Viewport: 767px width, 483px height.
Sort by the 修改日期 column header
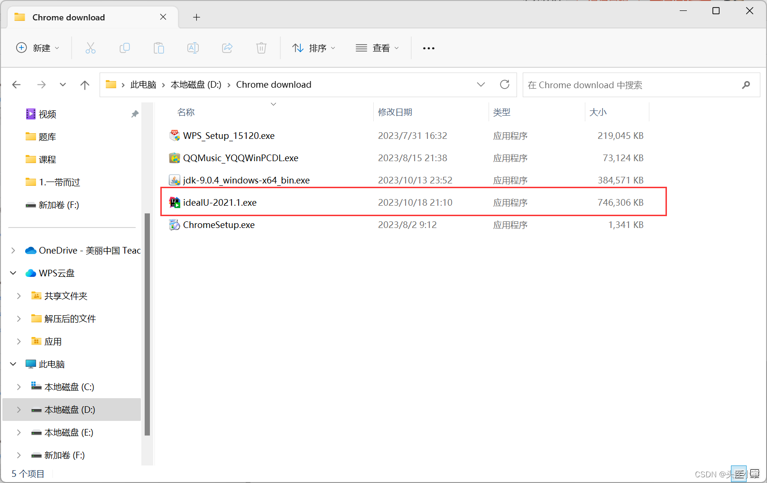click(x=395, y=112)
